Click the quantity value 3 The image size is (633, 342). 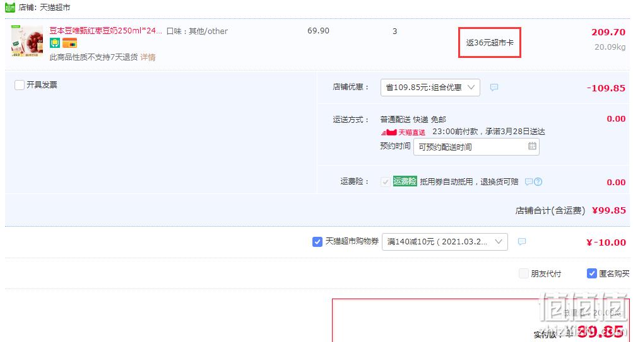pos(395,31)
